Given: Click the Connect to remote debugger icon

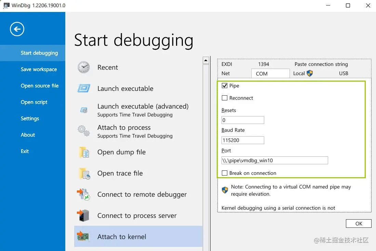Looking at the screenshot, I should (x=83, y=194).
